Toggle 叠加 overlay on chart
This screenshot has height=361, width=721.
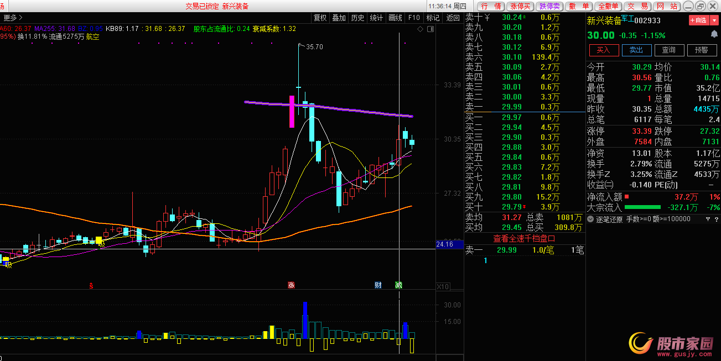pyautogui.click(x=339, y=18)
